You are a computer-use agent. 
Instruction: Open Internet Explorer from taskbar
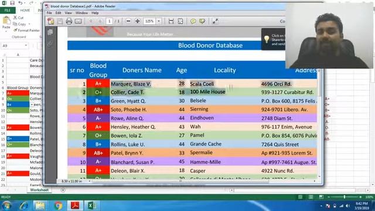23,206
